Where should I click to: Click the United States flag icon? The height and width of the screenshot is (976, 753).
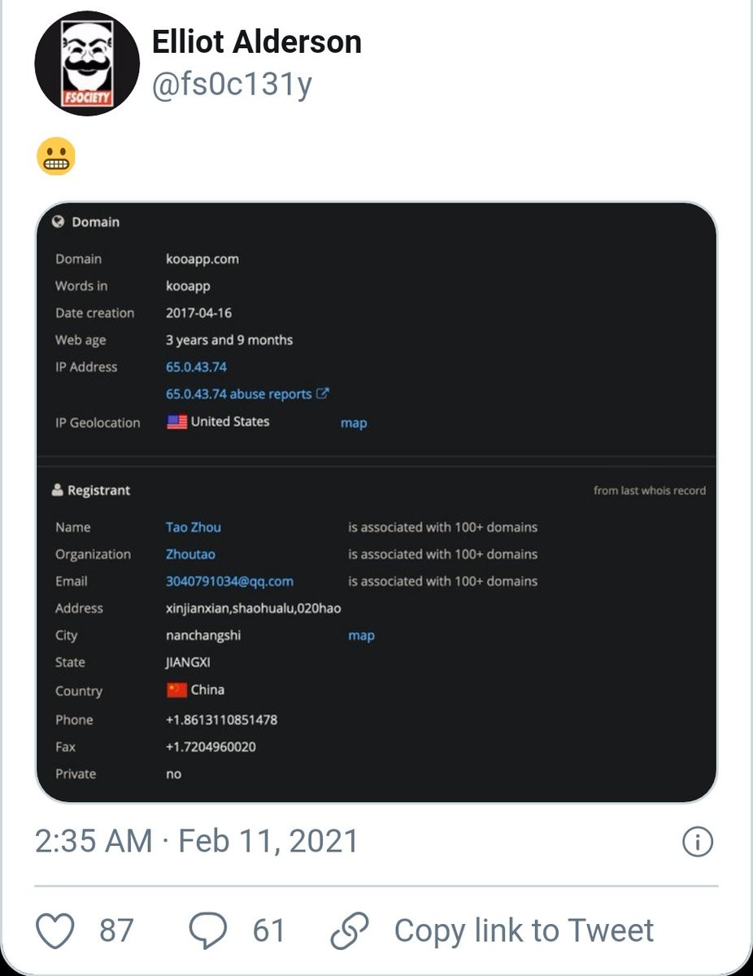coord(176,422)
